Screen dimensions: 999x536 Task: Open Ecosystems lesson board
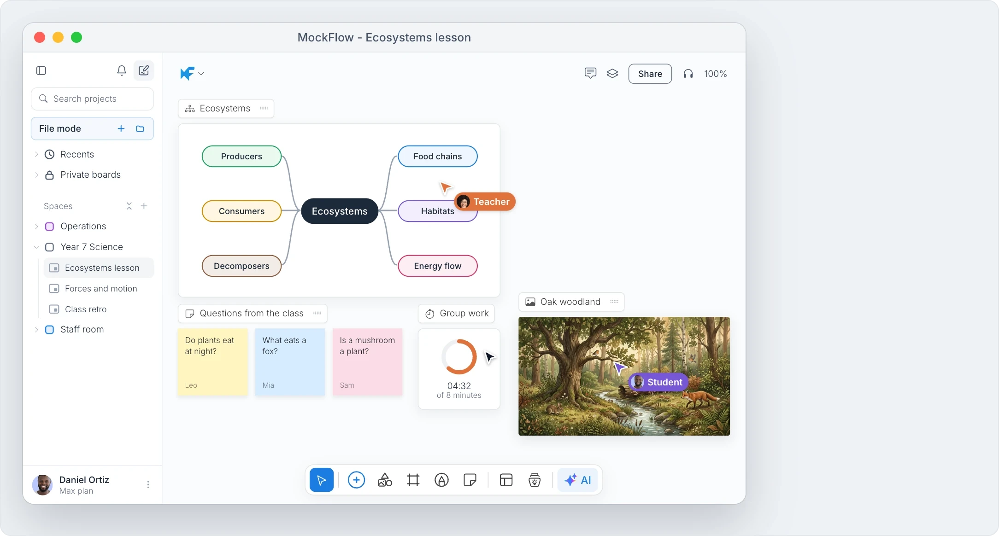click(x=99, y=268)
